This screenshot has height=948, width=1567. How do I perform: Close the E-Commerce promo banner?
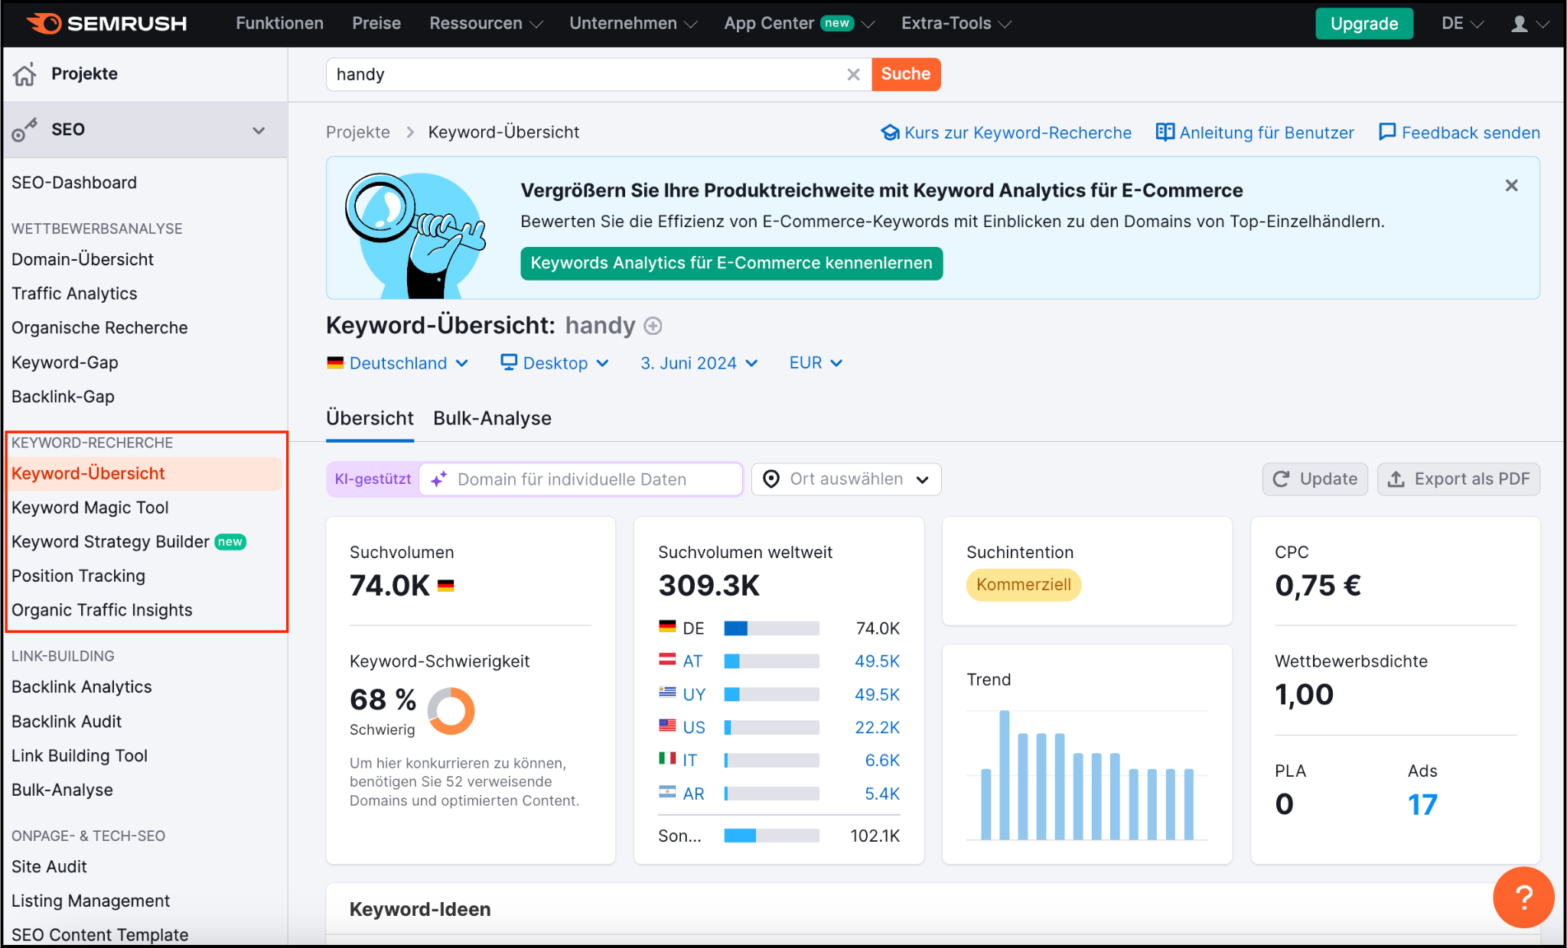[x=1511, y=186]
